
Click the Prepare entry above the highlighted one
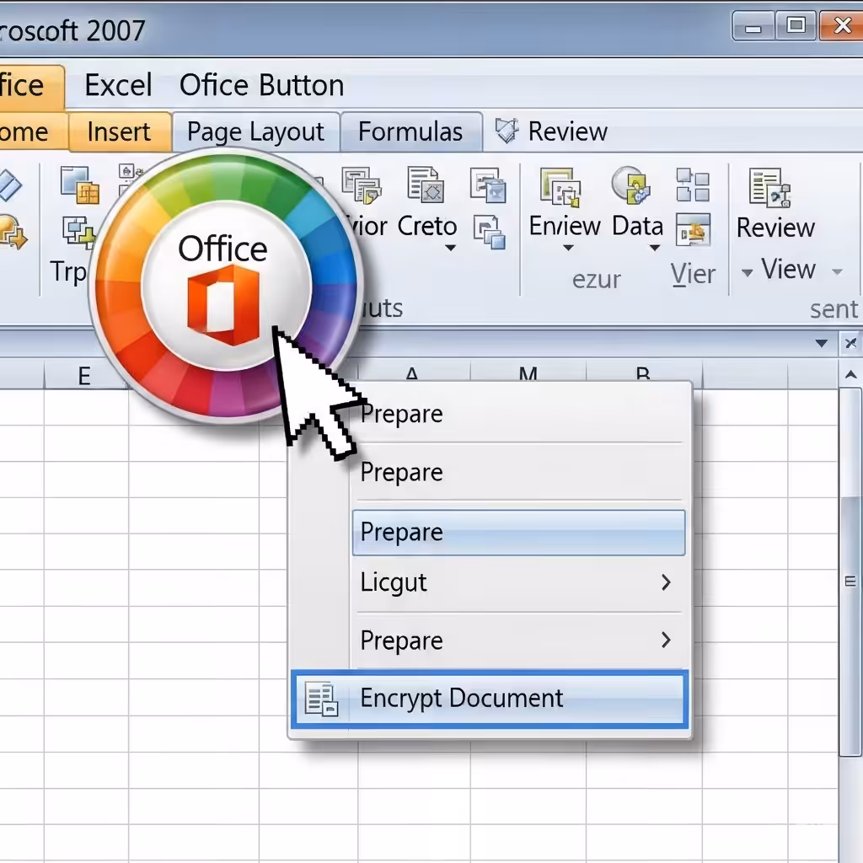pyautogui.click(x=518, y=472)
